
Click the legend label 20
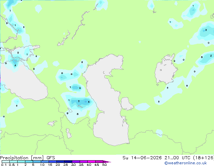[58, 165]
